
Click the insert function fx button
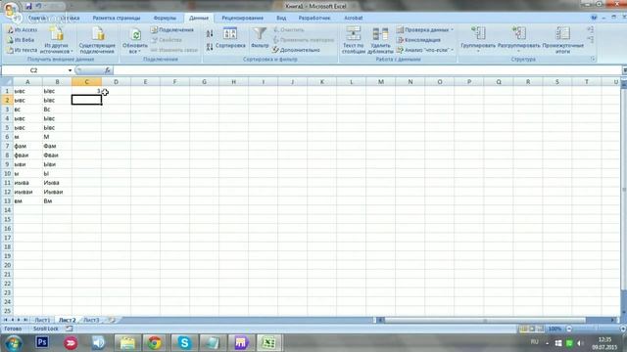tap(107, 70)
